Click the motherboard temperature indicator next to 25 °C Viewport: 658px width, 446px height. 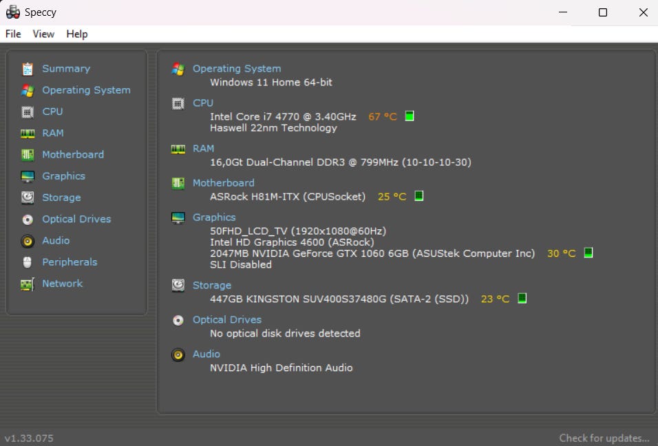pos(418,195)
